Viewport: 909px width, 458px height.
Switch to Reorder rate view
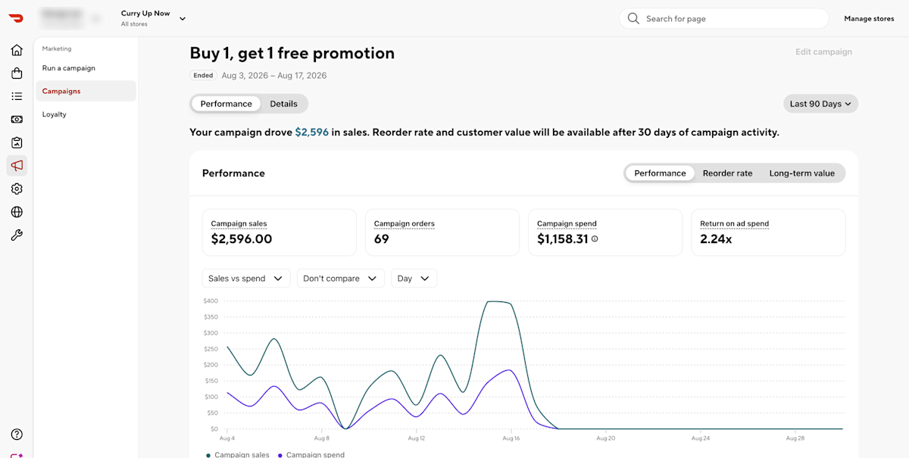(x=727, y=173)
